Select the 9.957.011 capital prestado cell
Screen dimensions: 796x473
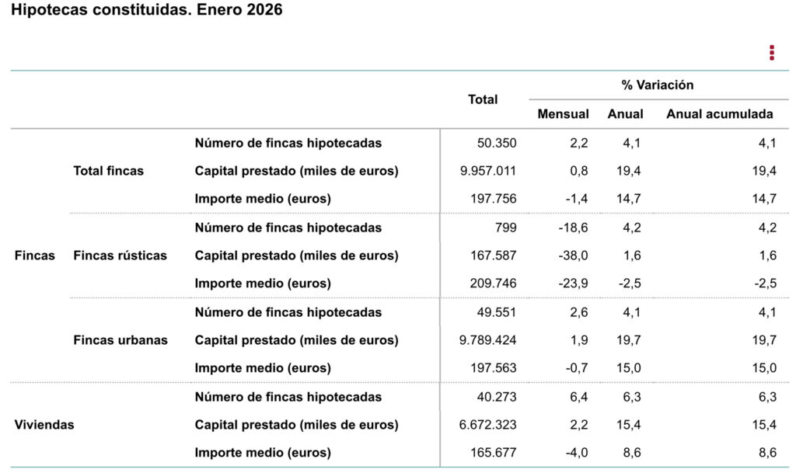(487, 171)
